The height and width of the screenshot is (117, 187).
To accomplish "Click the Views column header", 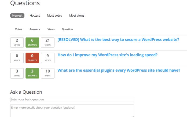I will (51, 29).
